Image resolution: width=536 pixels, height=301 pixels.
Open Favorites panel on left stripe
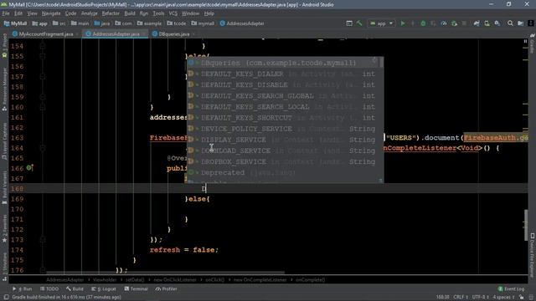pyautogui.click(x=4, y=228)
